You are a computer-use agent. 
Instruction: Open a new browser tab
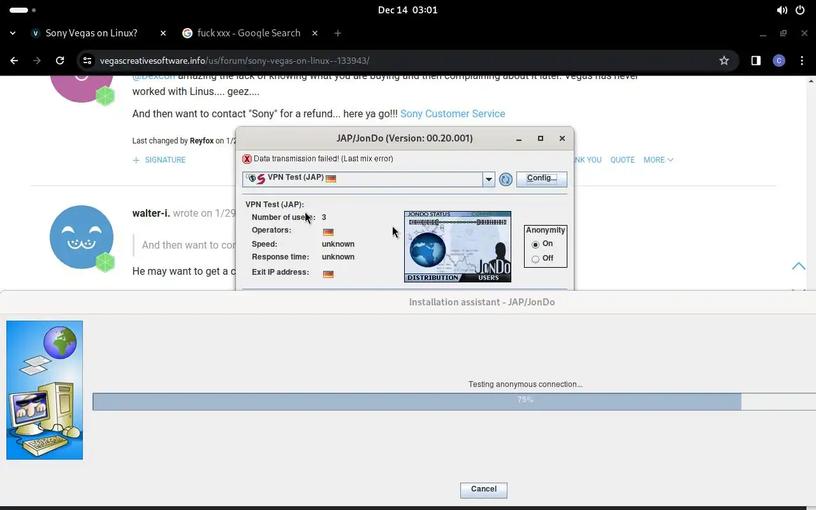(x=338, y=33)
